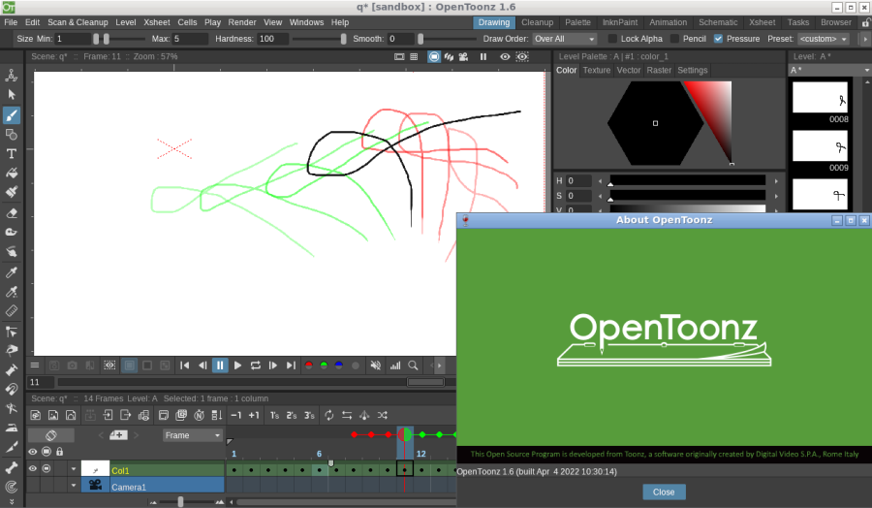Select the Tape tool
872x508 pixels.
click(x=11, y=232)
